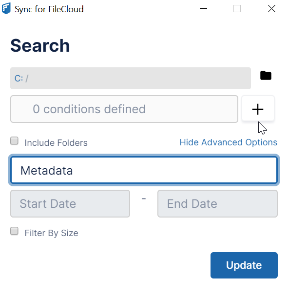Toggle via the Include Folders label text
Screen dimensions: 288x298
(x=56, y=143)
